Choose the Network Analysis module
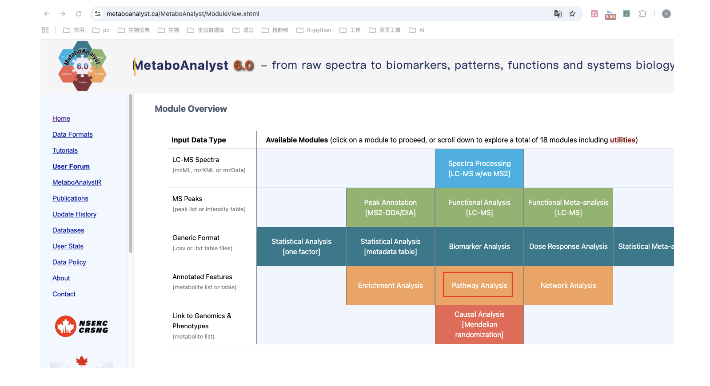 pyautogui.click(x=568, y=286)
